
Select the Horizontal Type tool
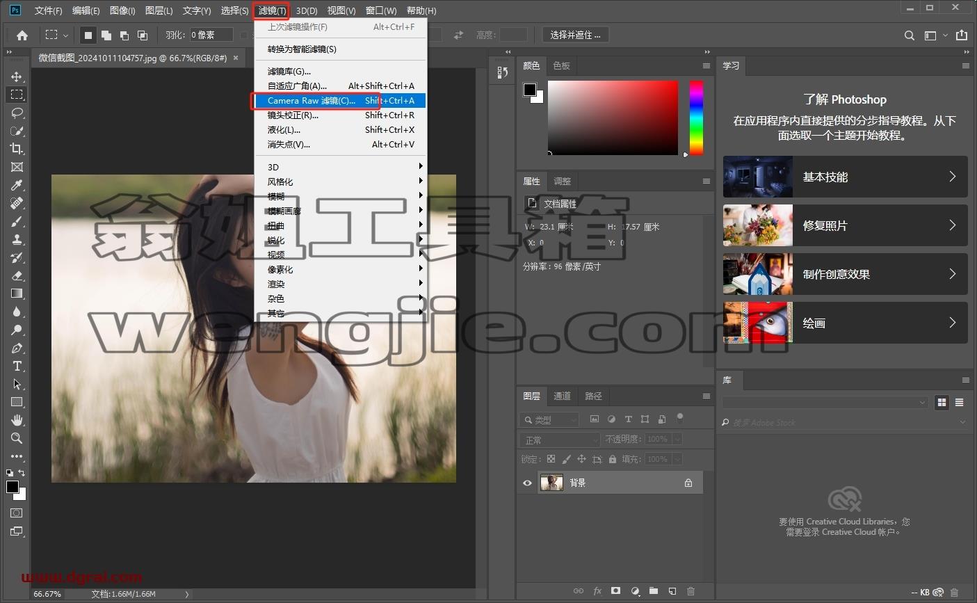pos(17,366)
